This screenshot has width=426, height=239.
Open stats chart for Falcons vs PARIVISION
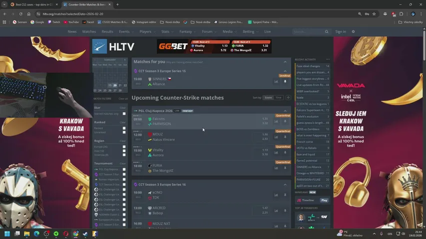click(x=276, y=121)
